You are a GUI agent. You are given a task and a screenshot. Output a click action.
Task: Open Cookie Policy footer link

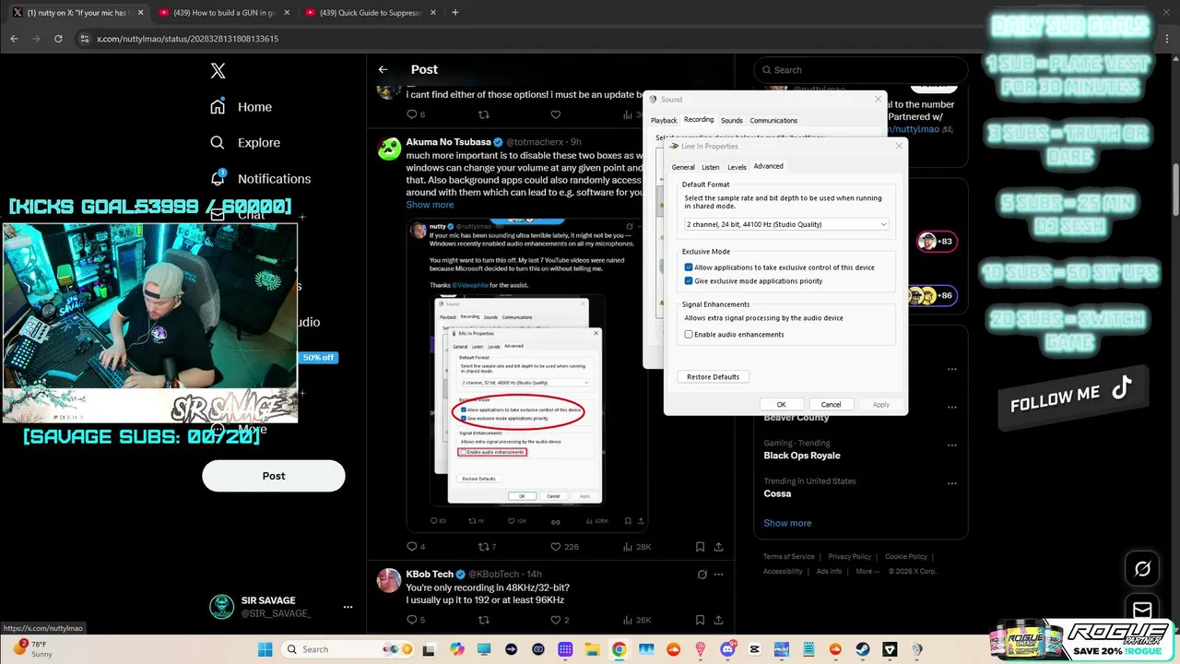906,556
